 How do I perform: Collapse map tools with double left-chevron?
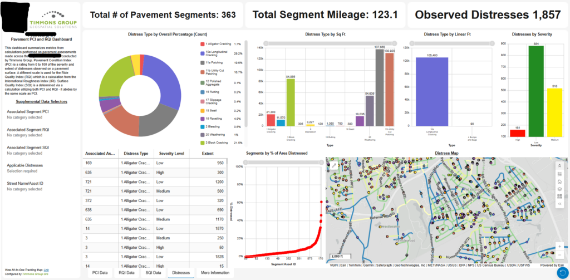coord(560,204)
